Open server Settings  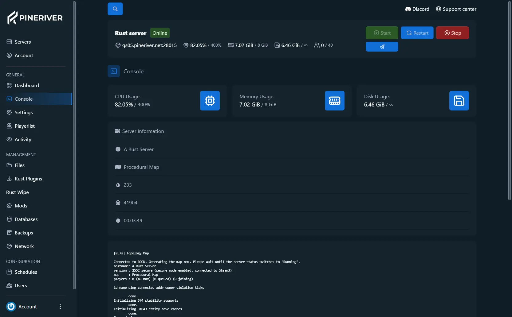36,112
